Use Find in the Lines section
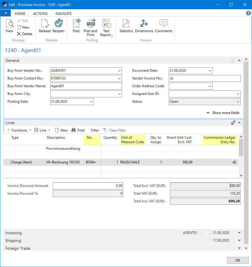This screenshot has height=267, width=252. pos(78,130)
